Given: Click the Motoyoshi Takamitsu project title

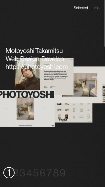Looking at the screenshot, I should tap(34, 51).
